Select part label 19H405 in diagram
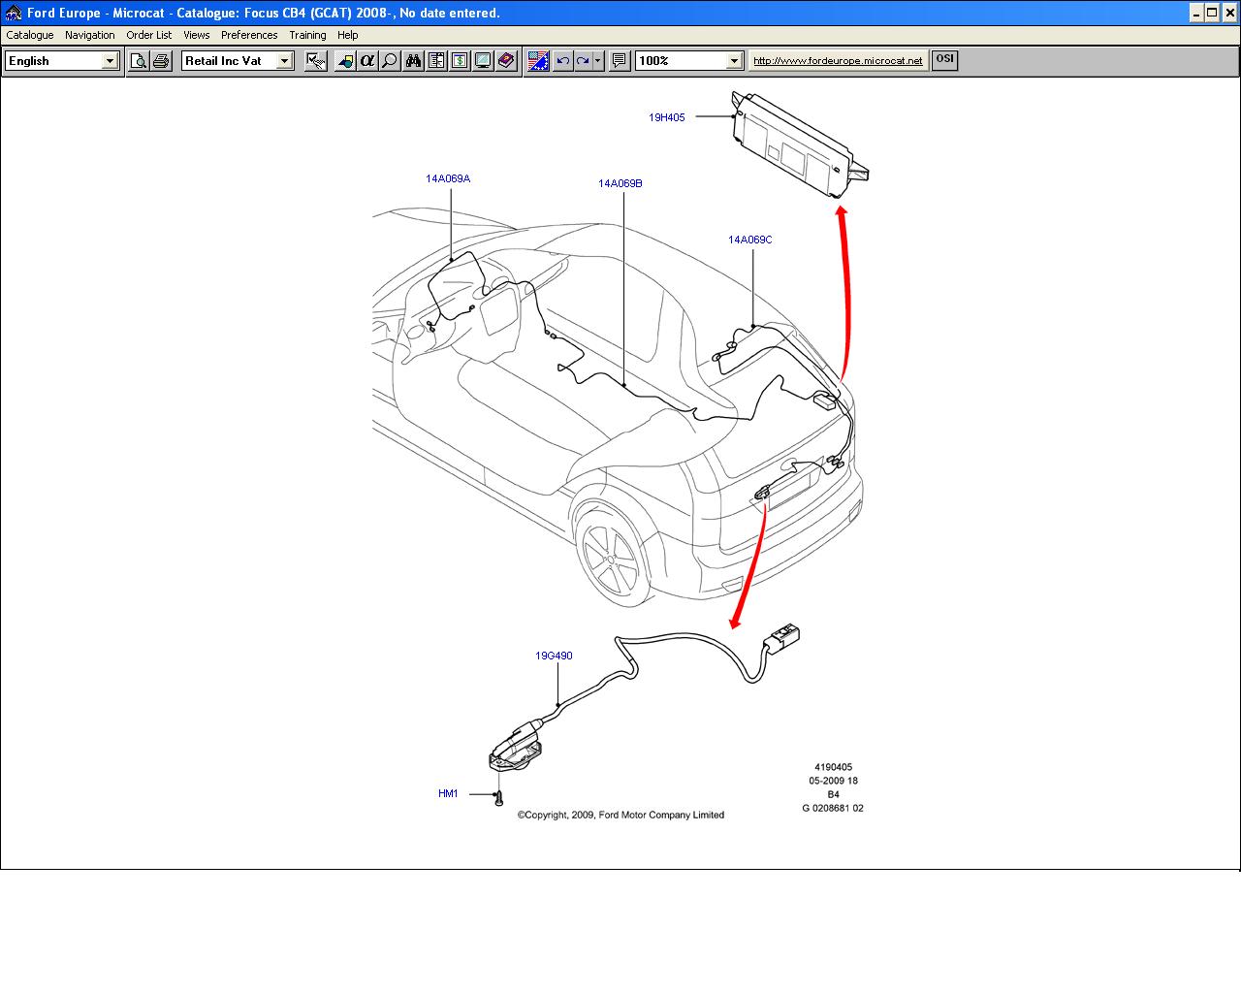Screen dimensions: 1241x993 point(667,117)
